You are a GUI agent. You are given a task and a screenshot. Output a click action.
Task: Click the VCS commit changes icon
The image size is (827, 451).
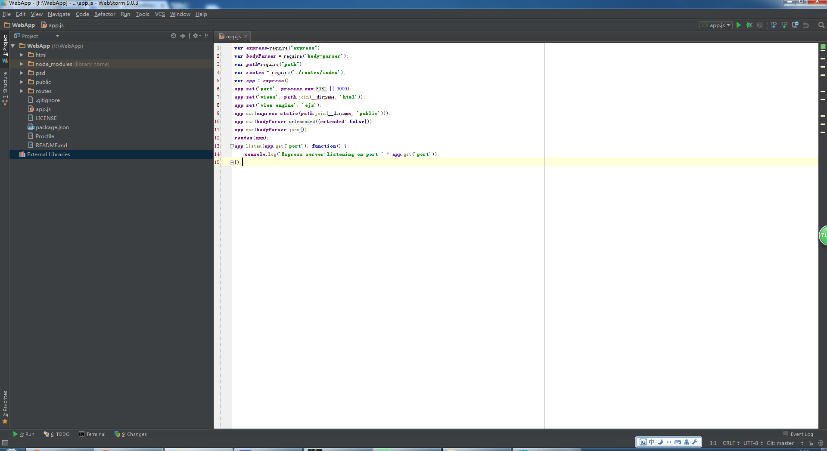(784, 25)
